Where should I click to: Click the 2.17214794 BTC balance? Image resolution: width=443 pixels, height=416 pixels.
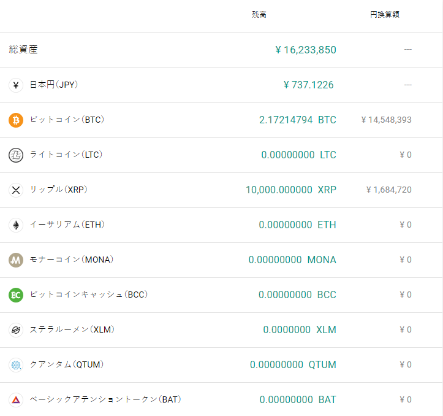[297, 120]
